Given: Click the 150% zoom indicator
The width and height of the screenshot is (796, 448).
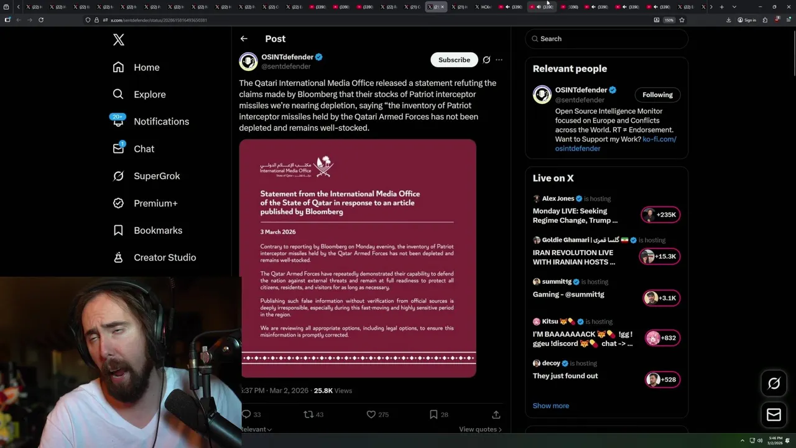Looking at the screenshot, I should (x=669, y=20).
